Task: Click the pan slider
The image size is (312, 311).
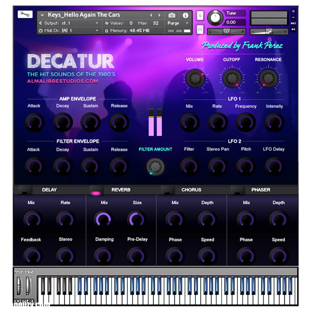Action: tap(227, 32)
